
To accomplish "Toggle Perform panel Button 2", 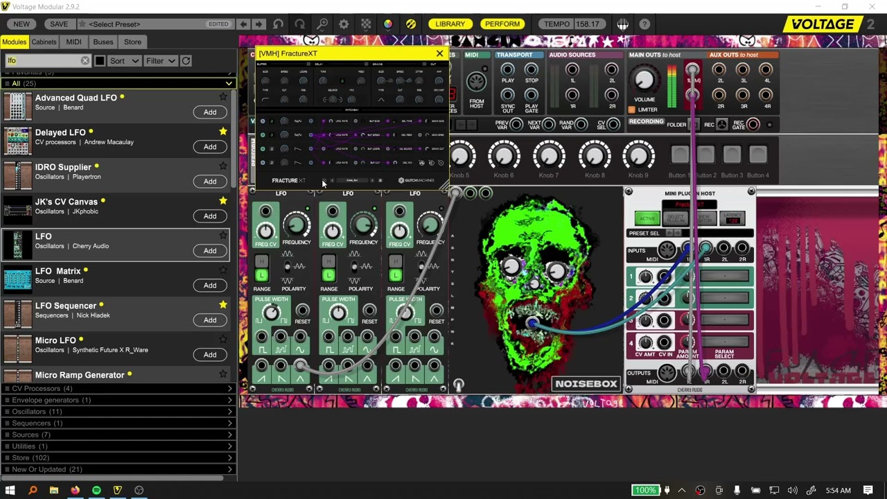I will point(705,154).
